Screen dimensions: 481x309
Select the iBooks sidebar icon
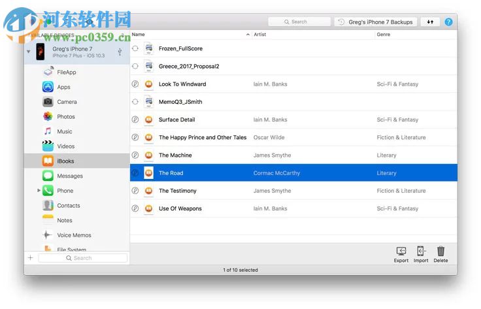(x=48, y=161)
